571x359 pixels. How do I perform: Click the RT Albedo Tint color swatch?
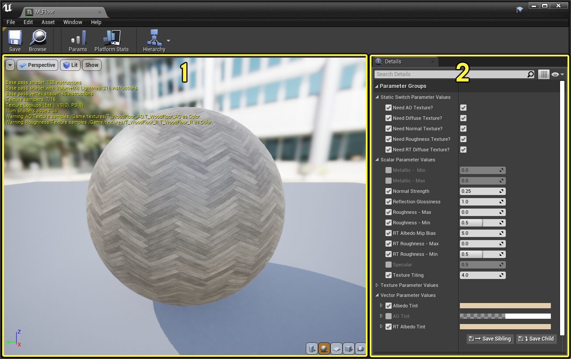pyautogui.click(x=505, y=326)
